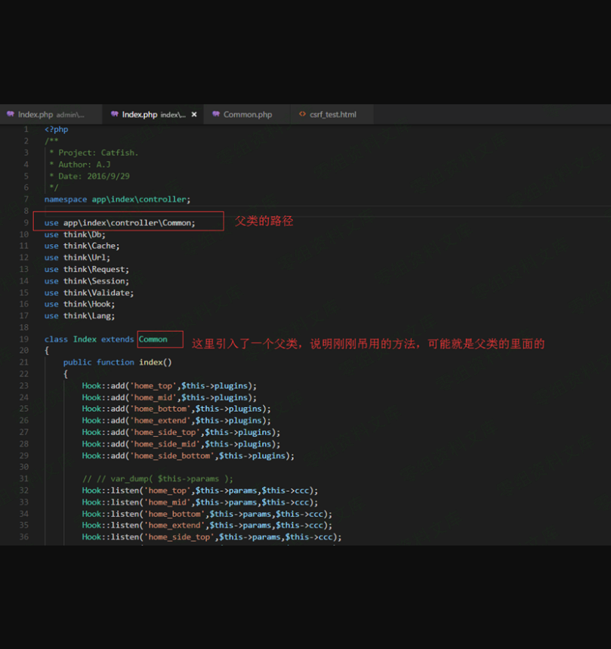Screen dimensions: 611x649
Task: Click the 'use app\index\controller\Common;' statement
Action: (x=119, y=223)
